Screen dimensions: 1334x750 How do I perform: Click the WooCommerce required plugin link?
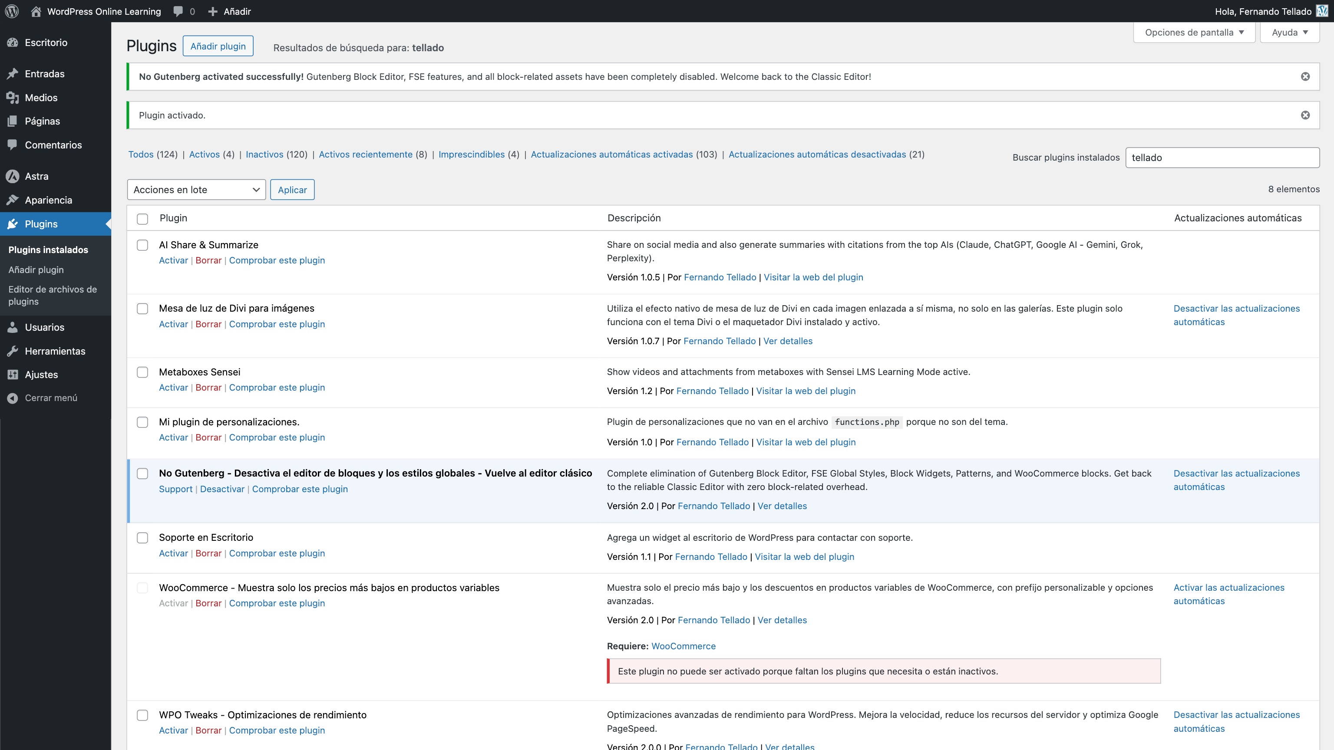coord(684,646)
